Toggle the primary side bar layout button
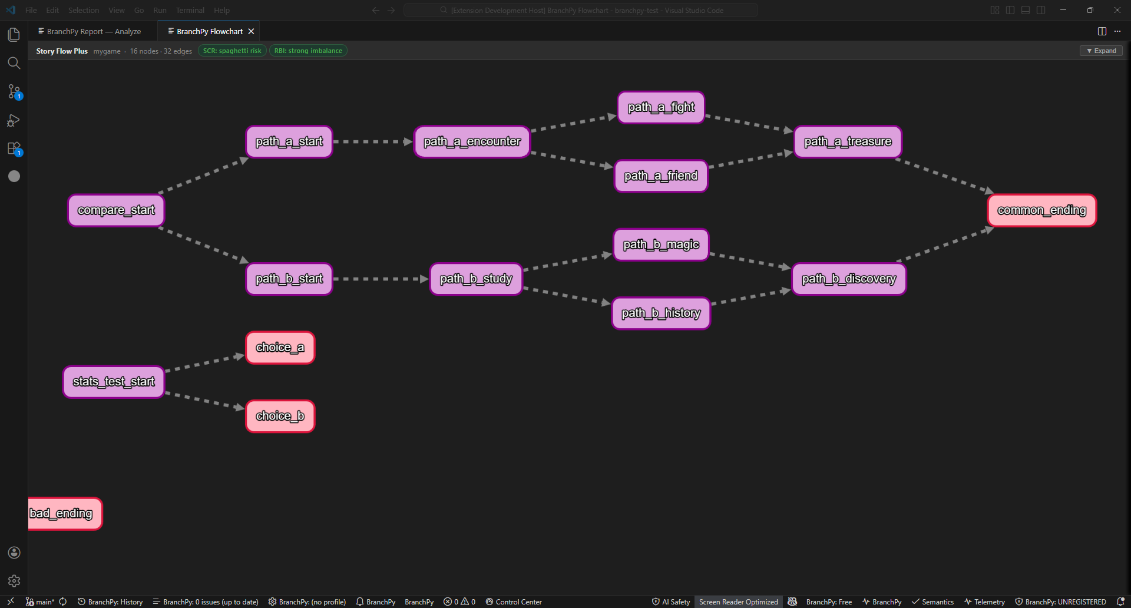The width and height of the screenshot is (1131, 608). (1010, 10)
